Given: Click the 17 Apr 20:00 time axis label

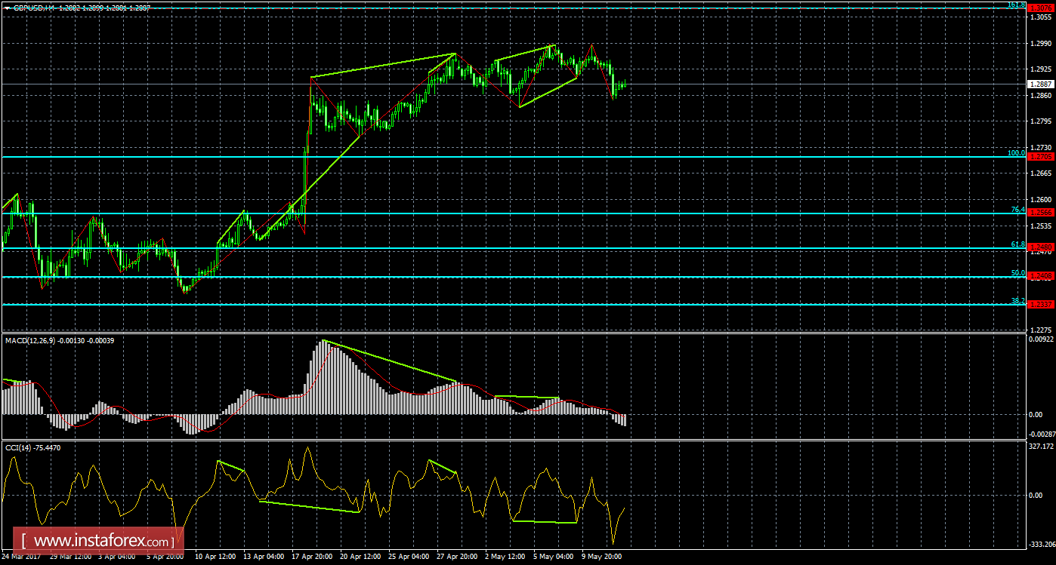Looking at the screenshot, I should 313,557.
